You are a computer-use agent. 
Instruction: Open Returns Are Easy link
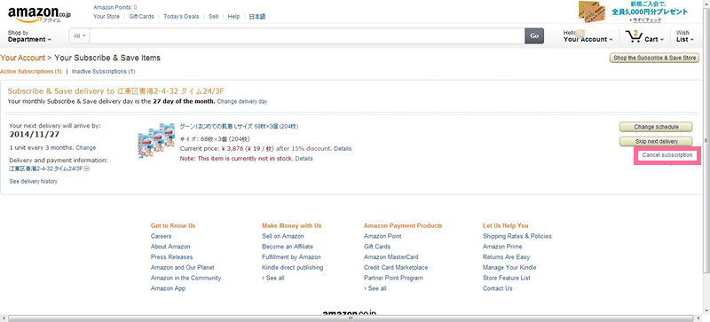(506, 256)
